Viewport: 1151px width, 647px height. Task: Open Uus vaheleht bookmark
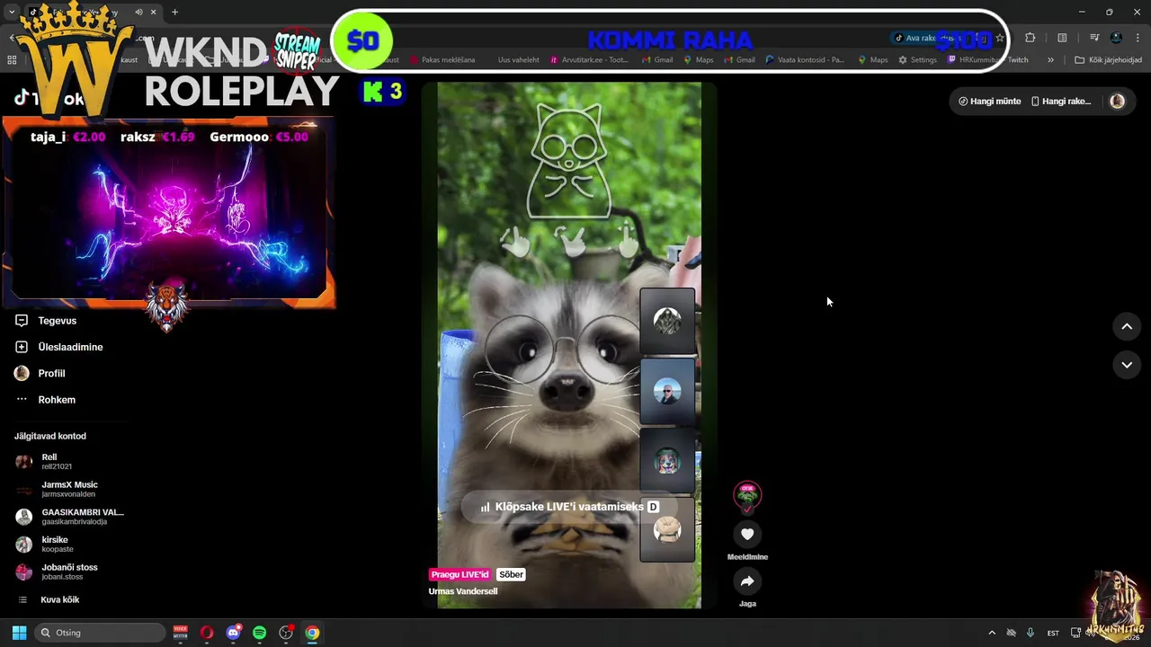point(518,60)
